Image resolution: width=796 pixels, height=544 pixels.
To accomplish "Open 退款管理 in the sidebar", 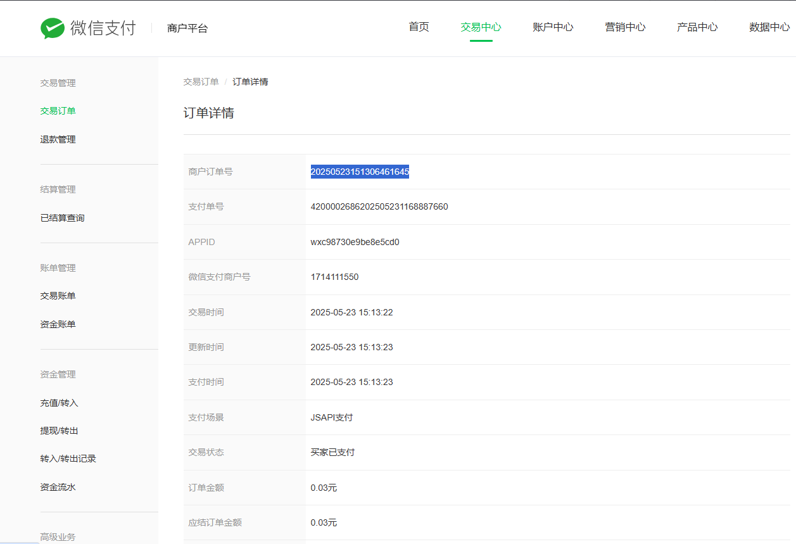I will click(58, 139).
